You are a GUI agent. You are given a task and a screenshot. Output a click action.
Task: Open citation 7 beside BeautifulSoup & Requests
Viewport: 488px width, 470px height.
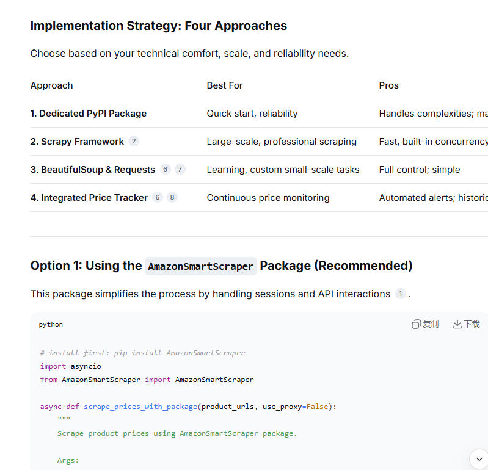[x=180, y=169]
